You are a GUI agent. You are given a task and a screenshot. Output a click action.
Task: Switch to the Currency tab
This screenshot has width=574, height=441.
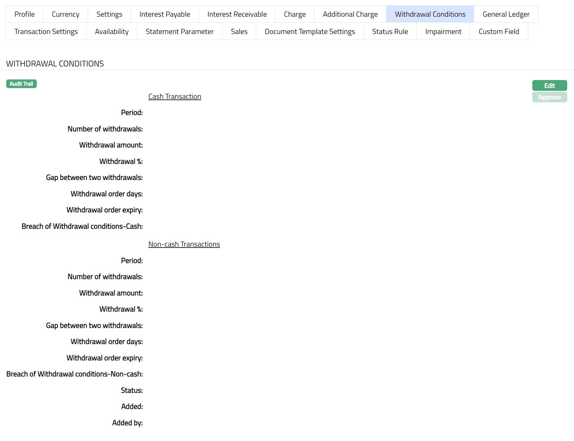point(66,14)
